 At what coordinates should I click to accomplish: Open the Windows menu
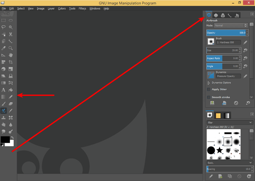tap(95, 8)
